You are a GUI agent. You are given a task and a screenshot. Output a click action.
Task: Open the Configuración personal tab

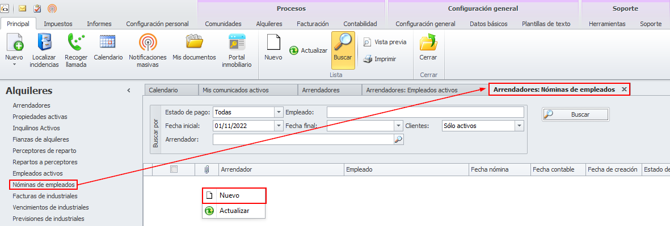(158, 24)
